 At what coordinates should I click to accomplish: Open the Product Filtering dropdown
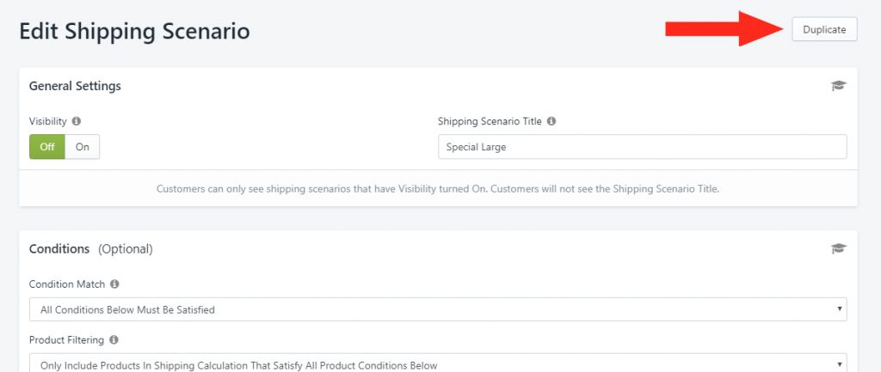(x=438, y=363)
